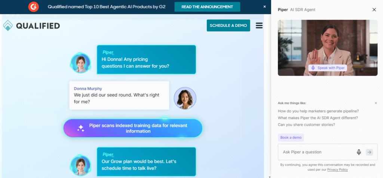
Task: Open the hamburger menu icon
Action: [x=259, y=25]
